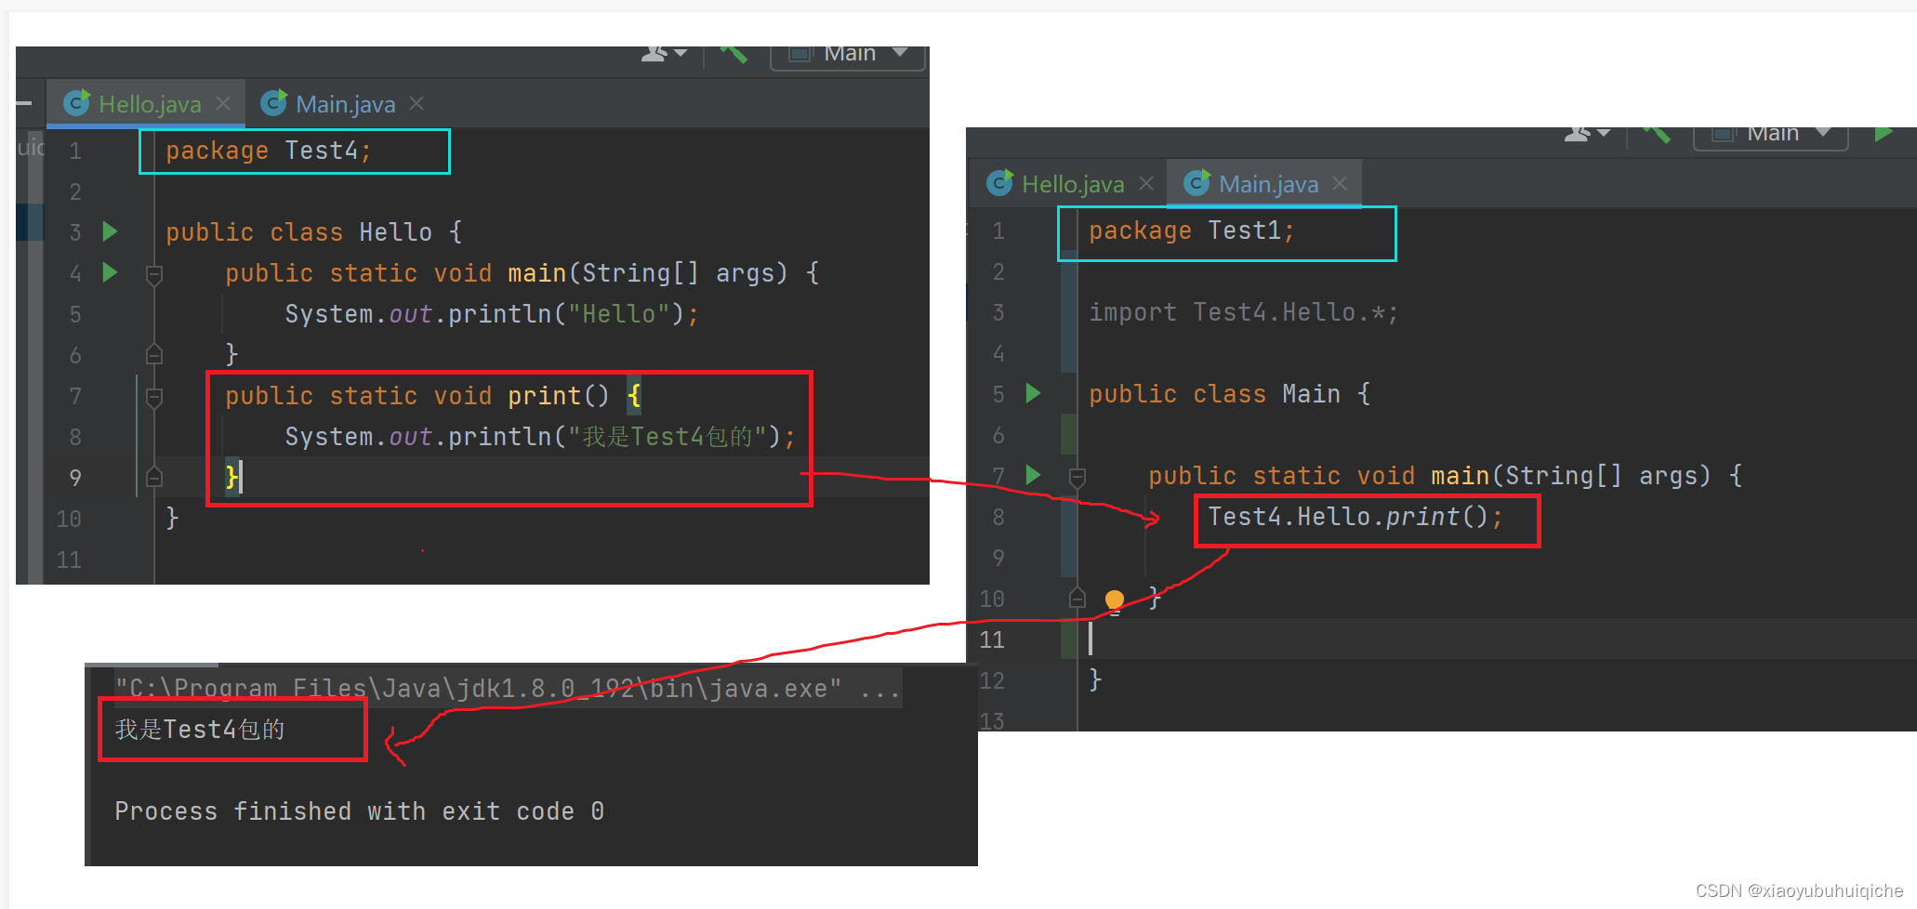
Task: Click 'Test4.Hello.print();' call line
Action: tap(1355, 517)
